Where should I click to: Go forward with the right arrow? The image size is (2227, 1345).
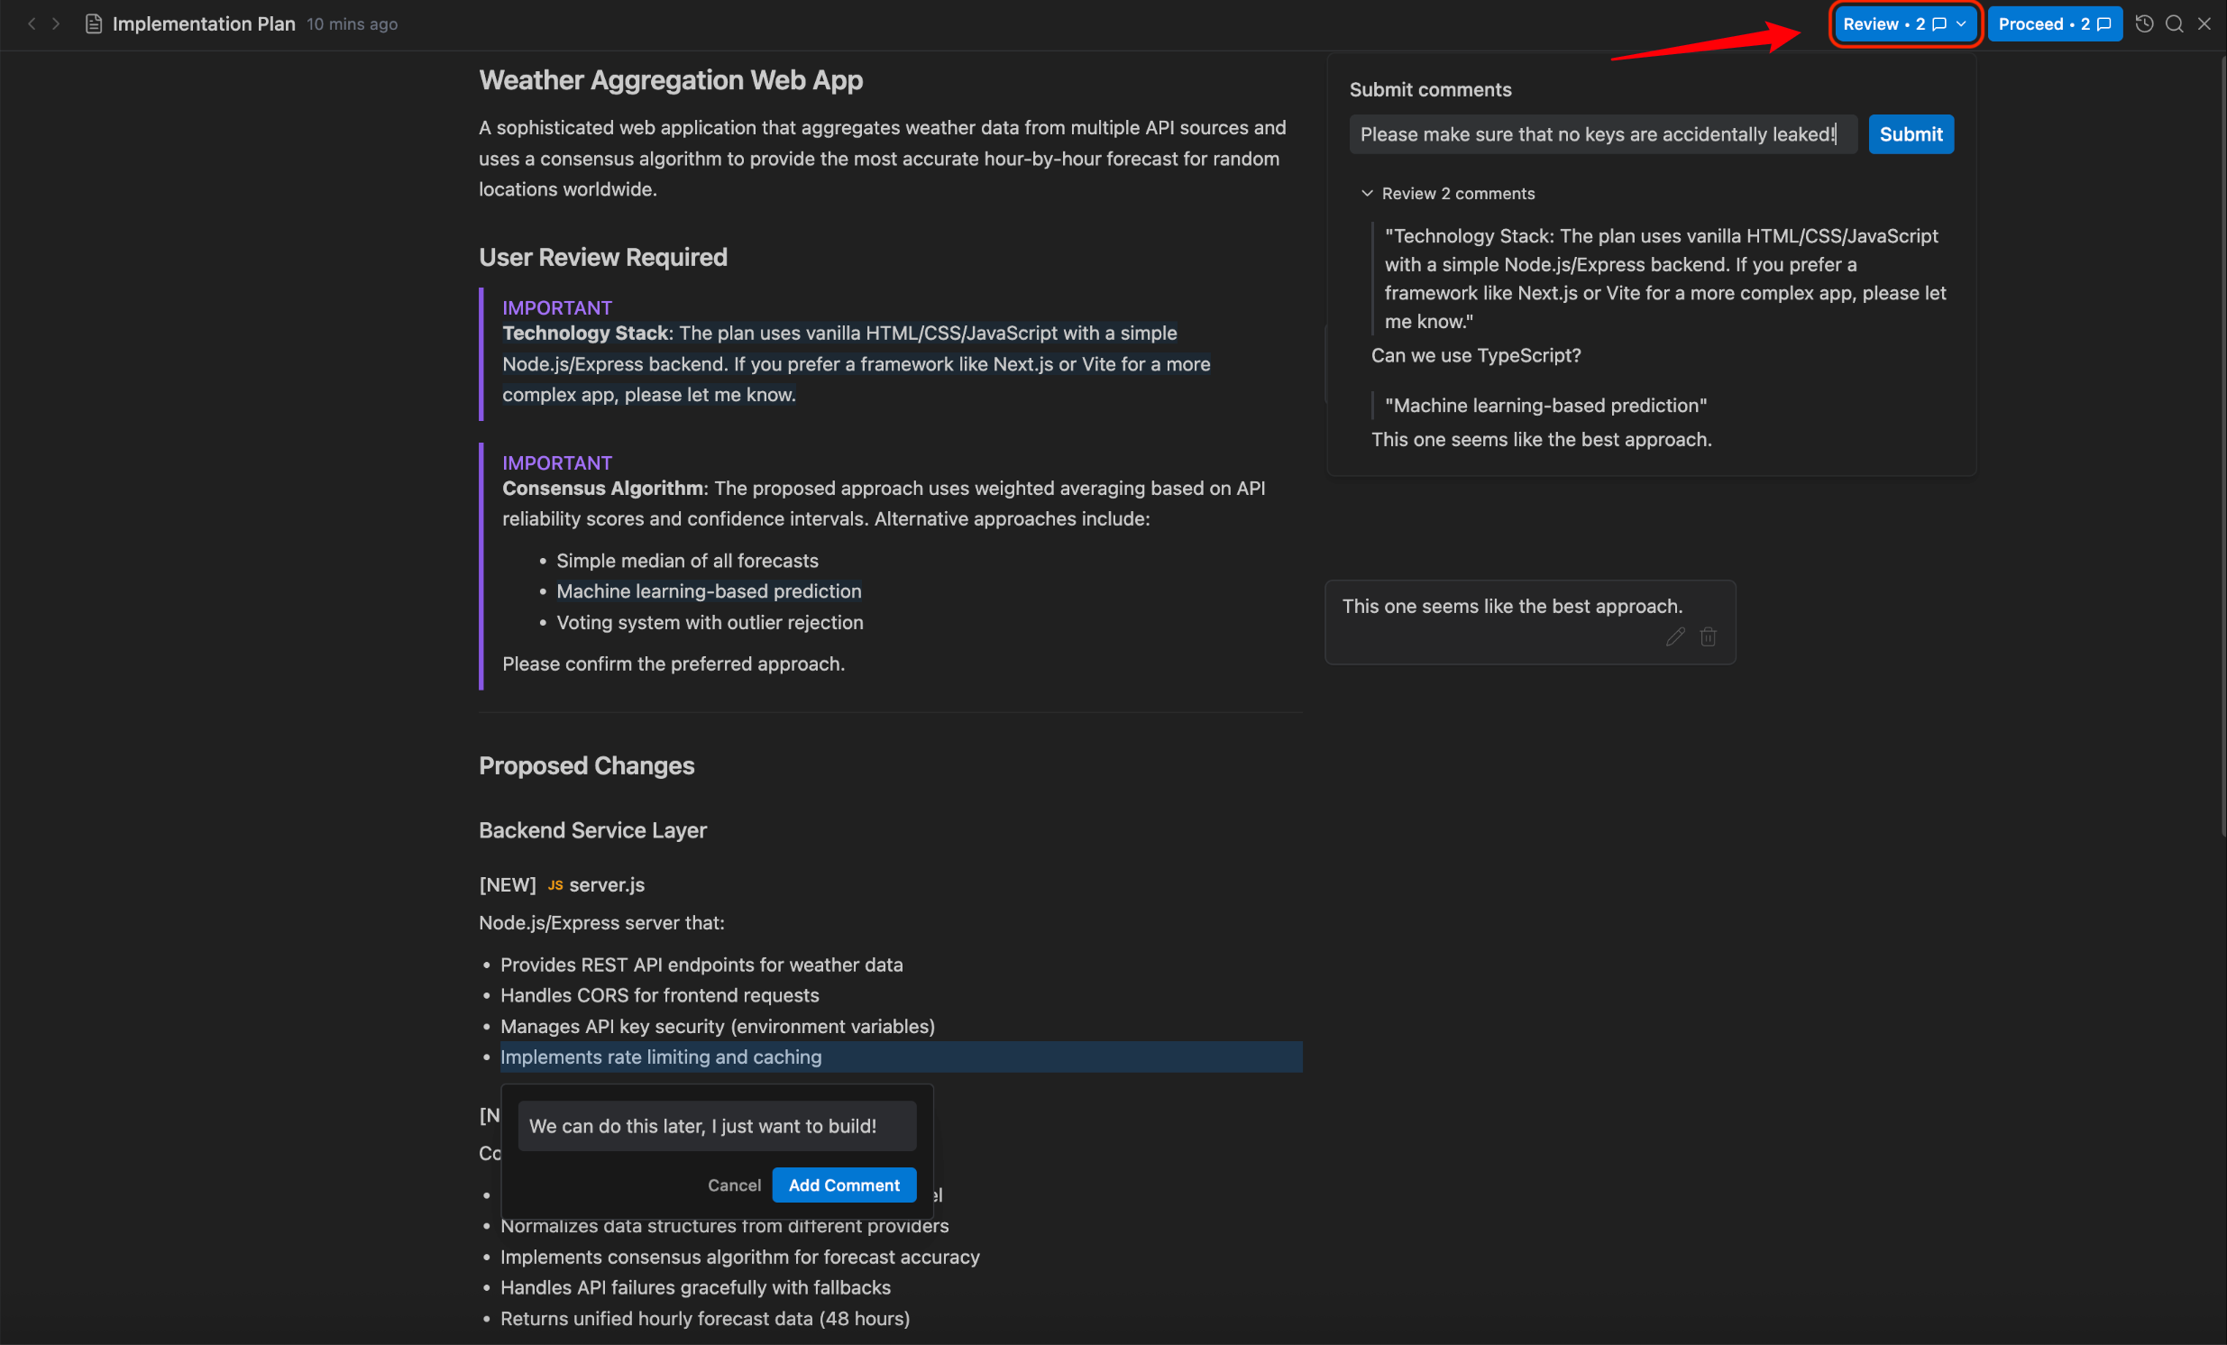pos(56,23)
